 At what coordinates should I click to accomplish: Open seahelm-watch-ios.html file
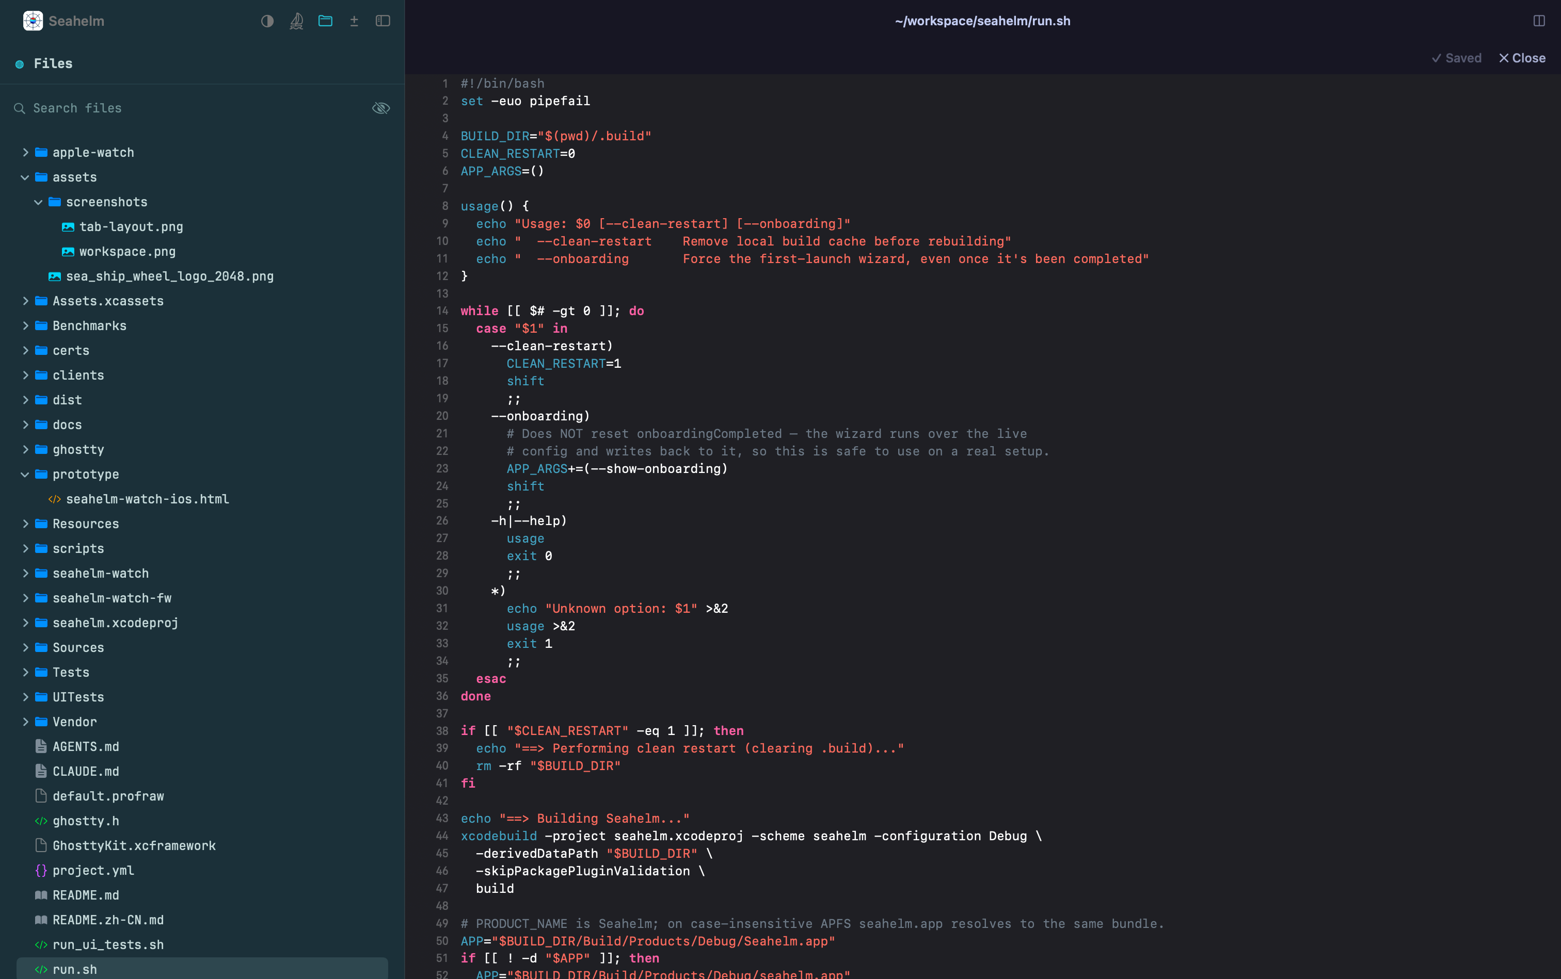point(147,499)
